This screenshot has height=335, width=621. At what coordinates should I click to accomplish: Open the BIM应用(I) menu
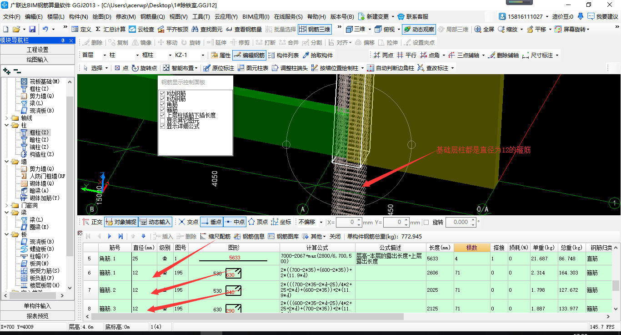(x=255, y=16)
